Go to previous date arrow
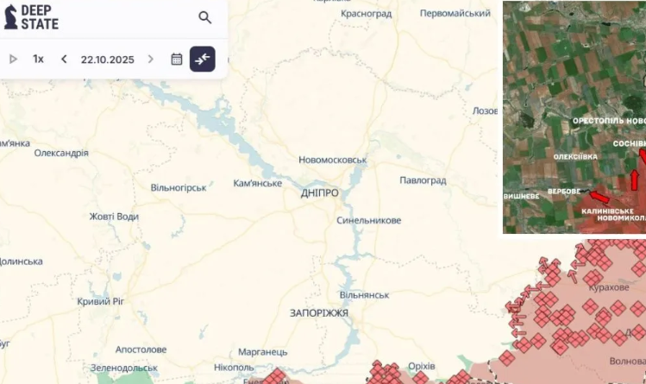The image size is (646, 384). [64, 60]
